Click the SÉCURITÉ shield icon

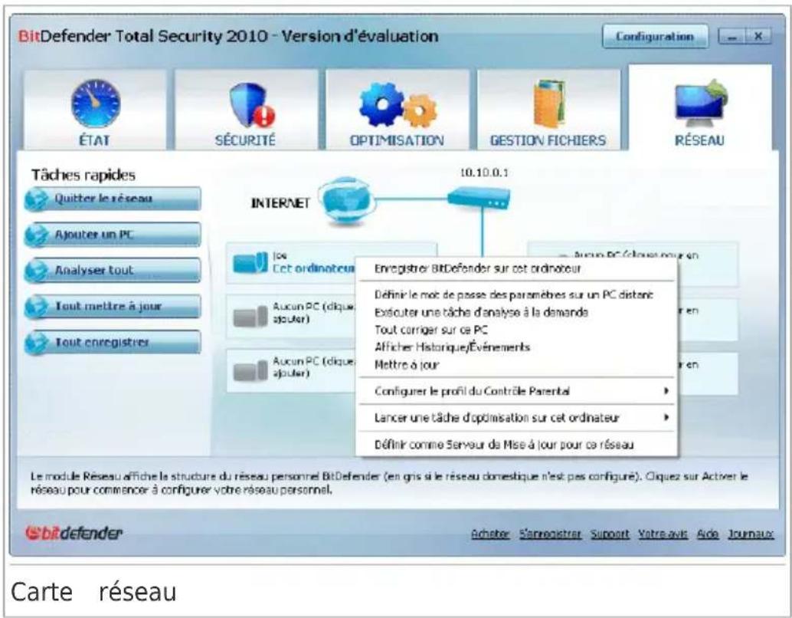click(x=251, y=105)
